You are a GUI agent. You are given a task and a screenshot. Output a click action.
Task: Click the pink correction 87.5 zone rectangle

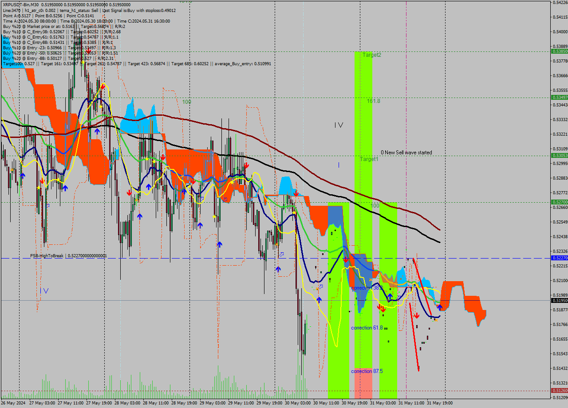pos(363,383)
